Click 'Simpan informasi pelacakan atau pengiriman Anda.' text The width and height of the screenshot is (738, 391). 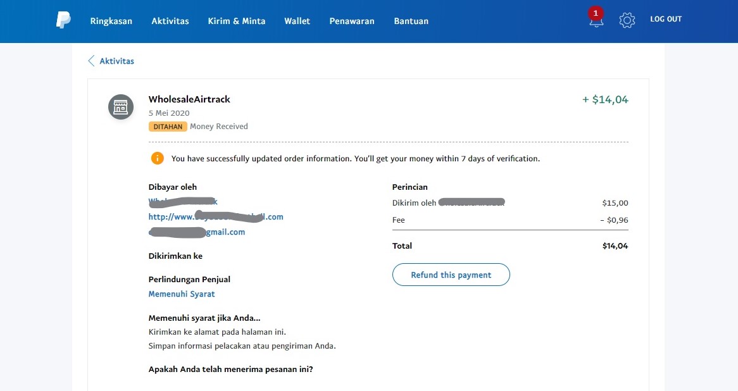tap(242, 346)
